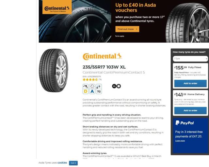
Task: Click the fuel efficiency D rating icon
Action: [86, 89]
